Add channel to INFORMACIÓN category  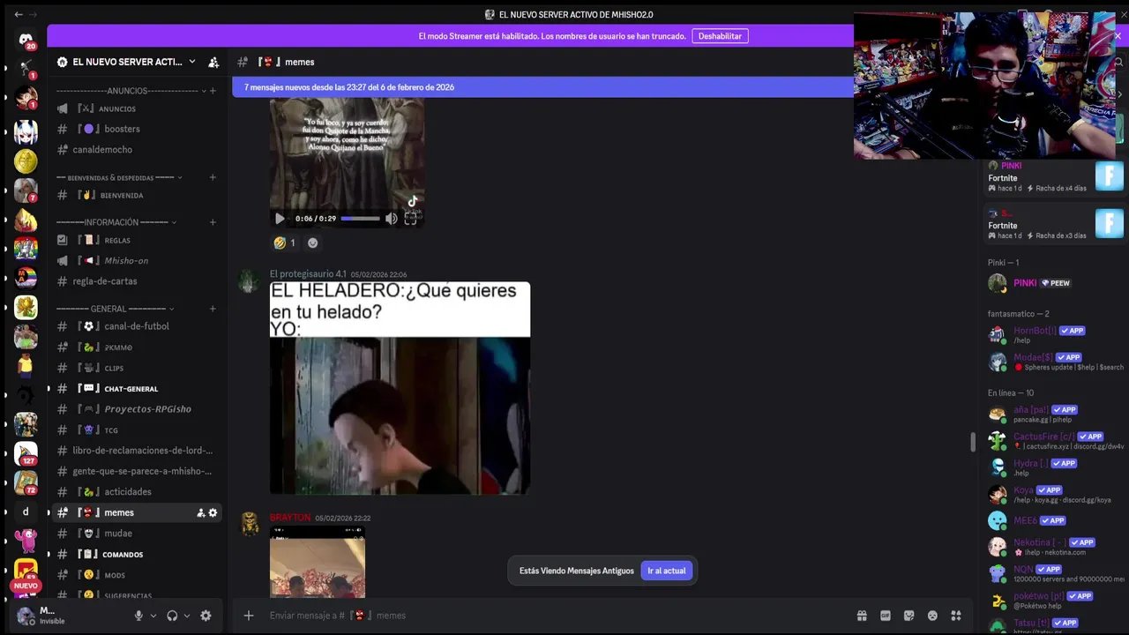(x=213, y=222)
